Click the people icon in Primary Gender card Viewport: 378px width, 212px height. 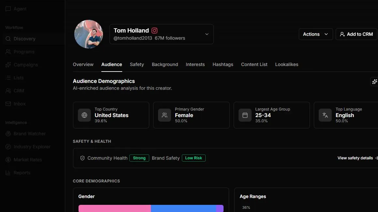(x=165, y=115)
